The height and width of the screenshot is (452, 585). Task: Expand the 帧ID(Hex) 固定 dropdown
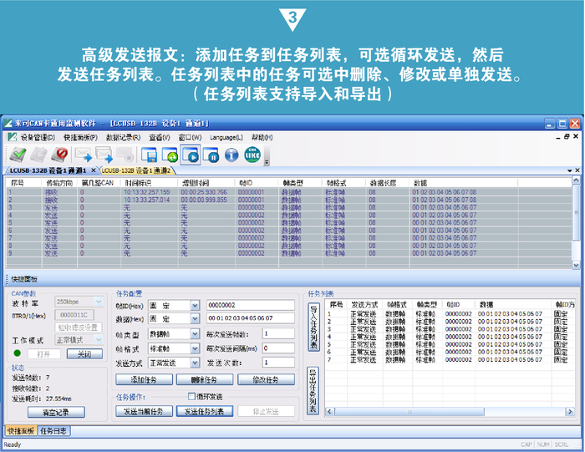tap(195, 306)
